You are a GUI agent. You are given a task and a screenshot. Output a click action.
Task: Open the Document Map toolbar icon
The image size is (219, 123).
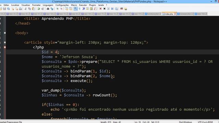click(x=91, y=9)
